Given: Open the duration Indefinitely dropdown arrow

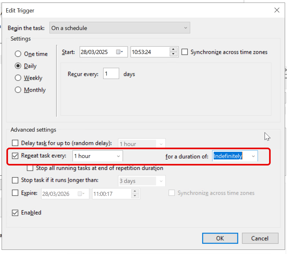Looking at the screenshot, I should [x=253, y=156].
